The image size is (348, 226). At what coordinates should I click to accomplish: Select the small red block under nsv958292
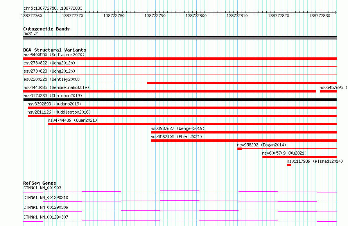tap(240, 149)
